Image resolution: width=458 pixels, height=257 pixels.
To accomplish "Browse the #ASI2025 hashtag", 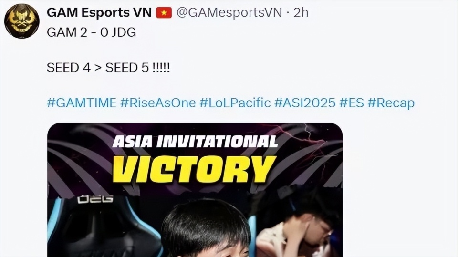I will [305, 103].
